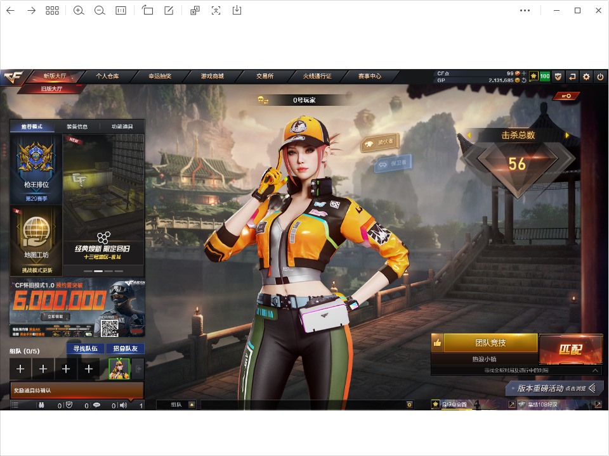Screen dimensions: 609x456
Task: Select 潜伏者 faction tag
Action: (380, 142)
